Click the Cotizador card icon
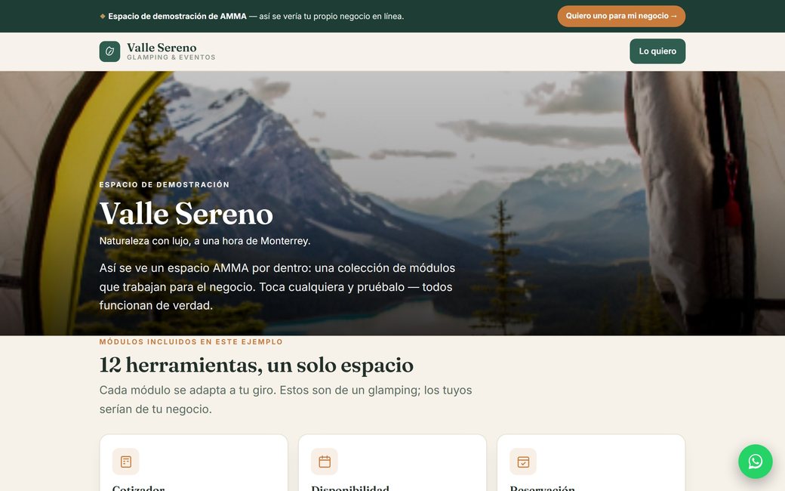The height and width of the screenshot is (491, 785). pos(125,462)
